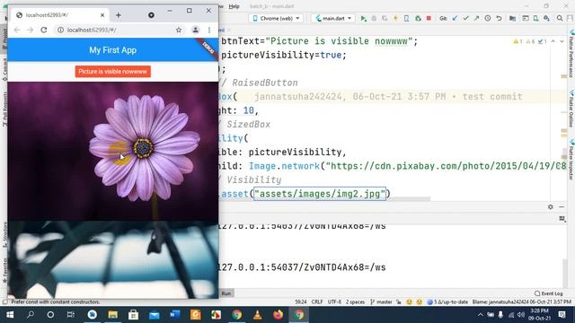Screen dimensions: 575x323
Task: Click the blurry teal plant image below
Action: [x=113, y=259]
